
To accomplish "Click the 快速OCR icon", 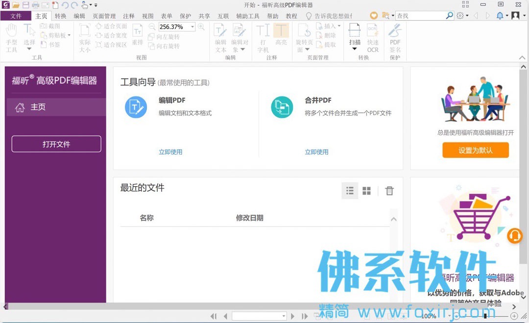I will pyautogui.click(x=373, y=38).
